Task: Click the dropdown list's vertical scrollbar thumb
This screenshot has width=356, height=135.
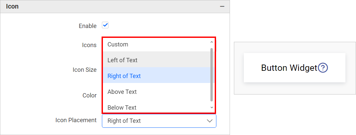Action: pos(212,74)
